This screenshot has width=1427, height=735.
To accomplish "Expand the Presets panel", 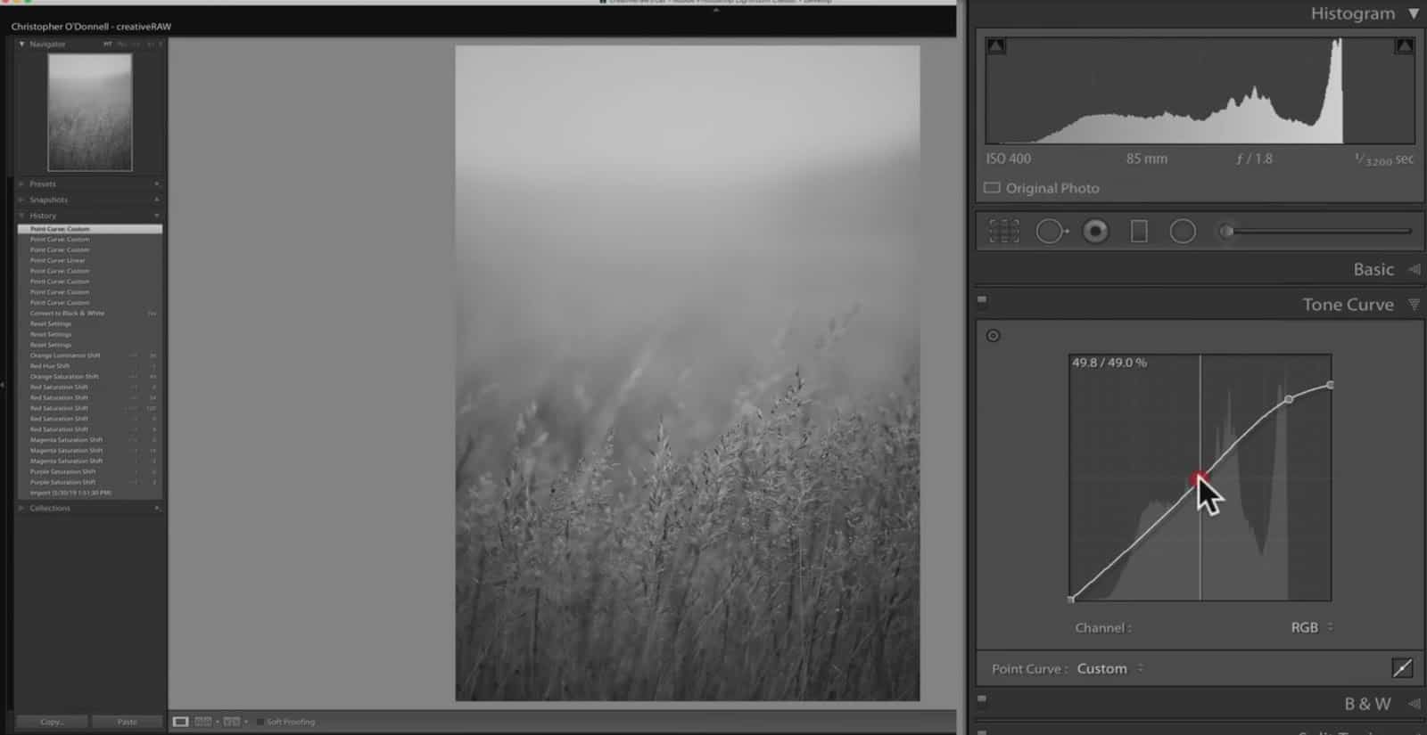I will coord(21,184).
